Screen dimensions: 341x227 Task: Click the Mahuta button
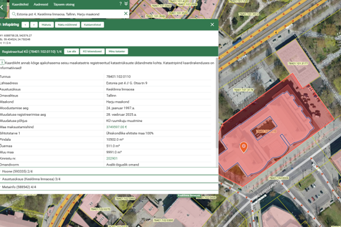pyautogui.click(x=46, y=25)
